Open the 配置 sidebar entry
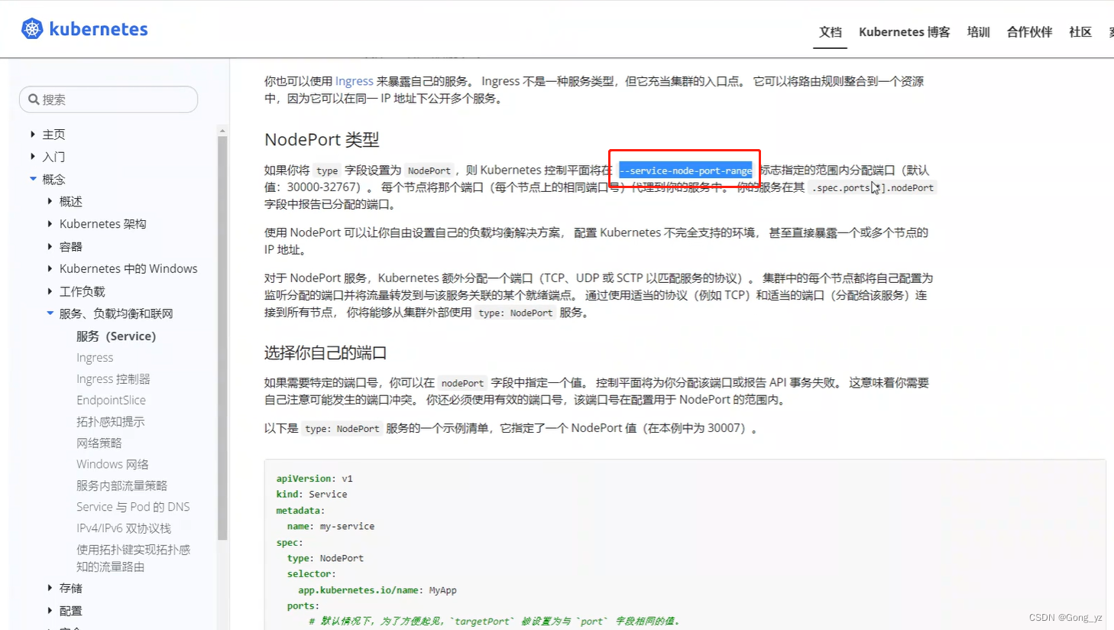This screenshot has width=1114, height=630. 70,610
